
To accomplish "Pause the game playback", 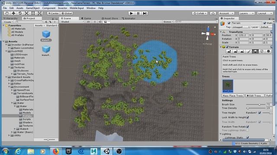I will pyautogui.click(x=138, y=13).
